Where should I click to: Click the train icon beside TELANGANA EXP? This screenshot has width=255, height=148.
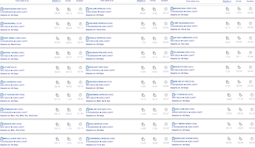(x=172, y=52)
